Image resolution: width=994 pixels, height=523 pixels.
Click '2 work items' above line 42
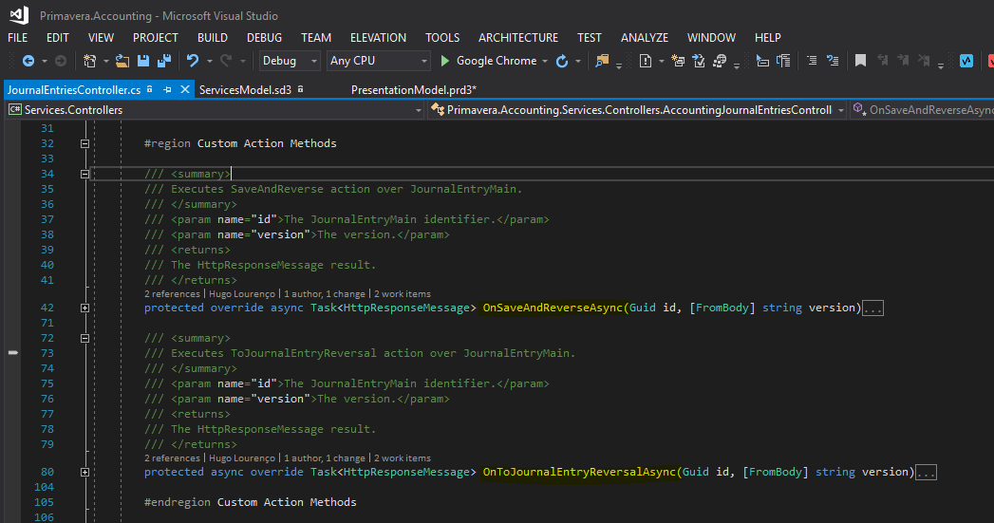(x=403, y=294)
